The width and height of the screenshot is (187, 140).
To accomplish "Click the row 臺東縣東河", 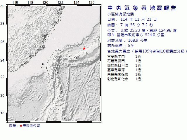I will click(124, 70).
